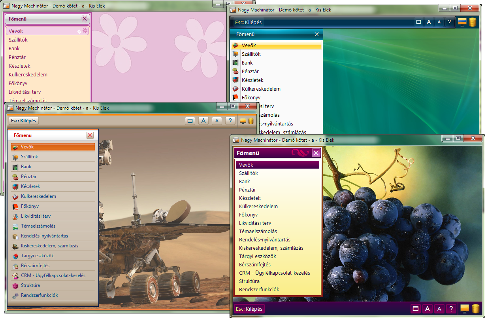Open Tárgyi eszközök in the Mars rover menu
Viewport: 486px width, 319px height.
pos(37,256)
